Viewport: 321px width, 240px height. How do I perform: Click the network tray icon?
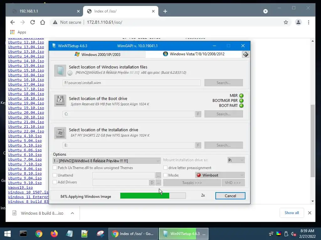[271, 234]
